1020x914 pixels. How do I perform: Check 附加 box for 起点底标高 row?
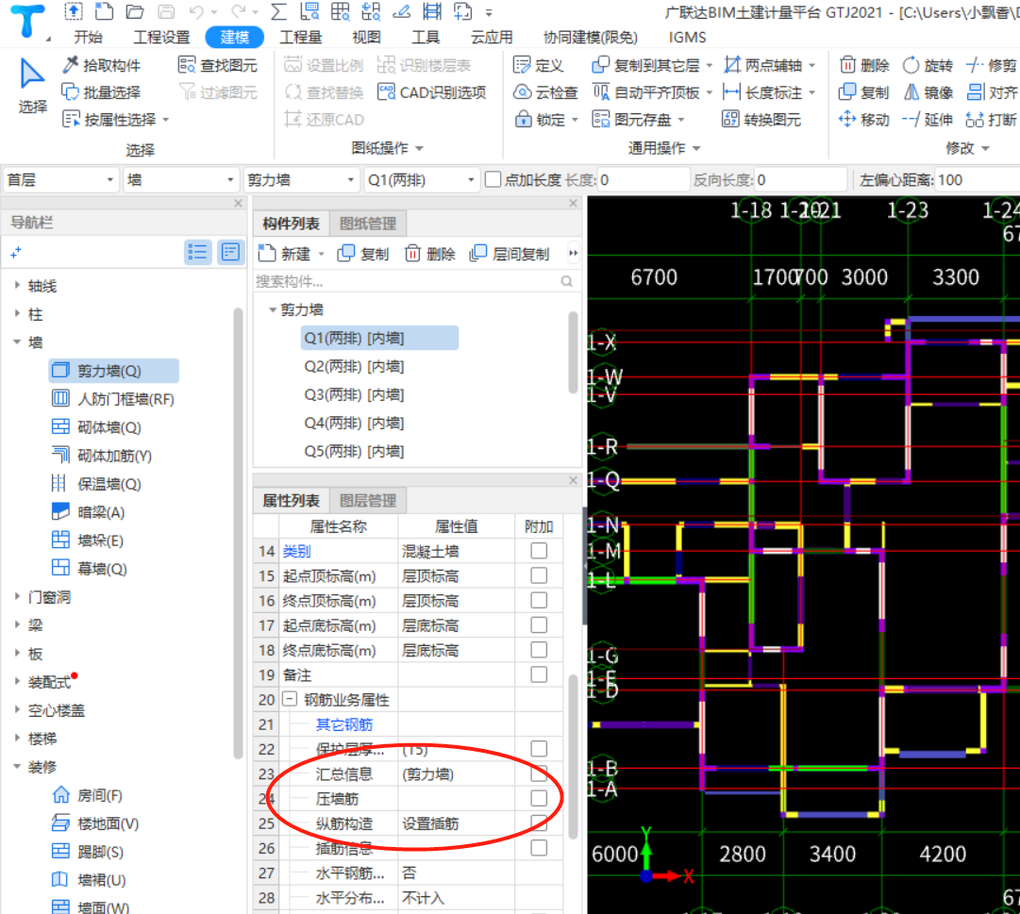(x=539, y=624)
